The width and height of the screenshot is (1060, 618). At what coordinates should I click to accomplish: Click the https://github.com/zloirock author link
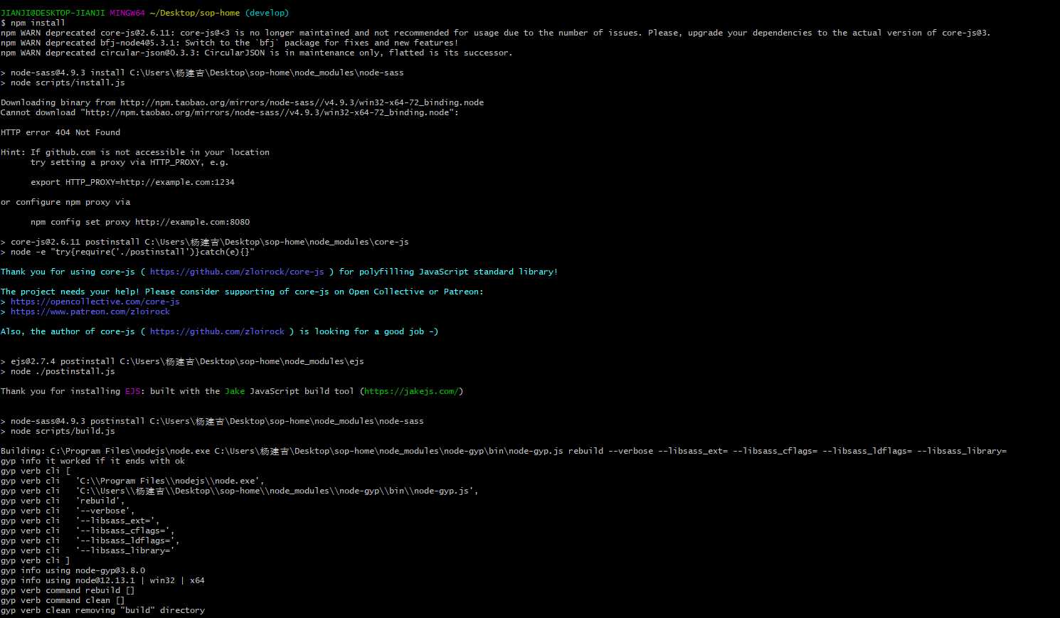217,331
